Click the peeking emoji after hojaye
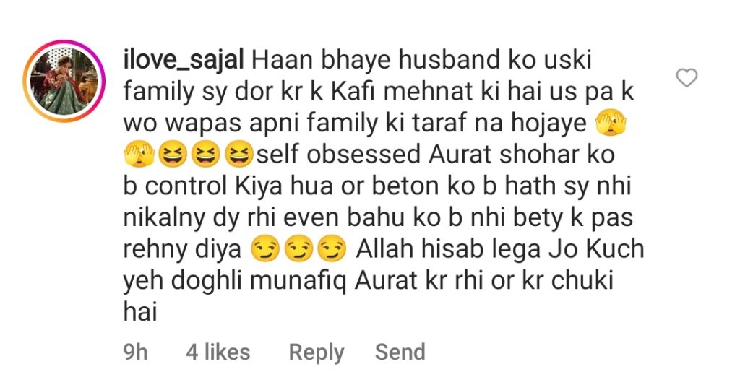740x372 pixels. (611, 124)
